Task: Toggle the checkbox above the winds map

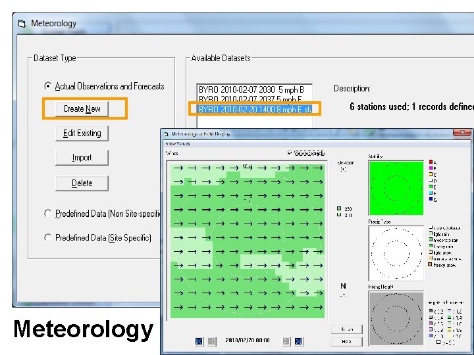Action: tap(290, 153)
